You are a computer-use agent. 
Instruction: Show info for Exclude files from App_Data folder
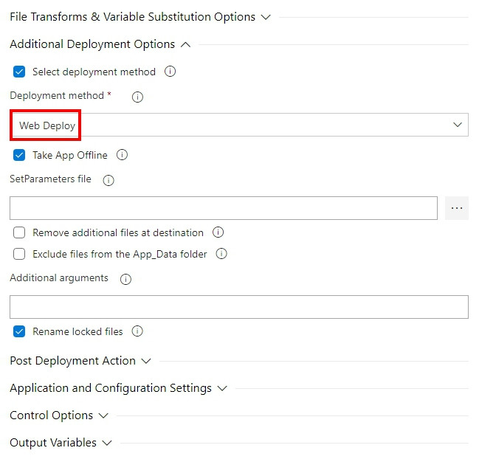pos(221,254)
